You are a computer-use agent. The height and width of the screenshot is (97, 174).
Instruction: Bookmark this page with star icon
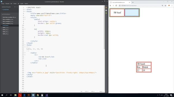click(165, 5)
